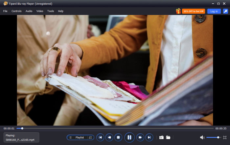
Task: Click the Log in button
Action: (x=214, y=11)
